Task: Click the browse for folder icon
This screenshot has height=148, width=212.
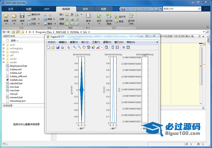Action: pos(18,32)
